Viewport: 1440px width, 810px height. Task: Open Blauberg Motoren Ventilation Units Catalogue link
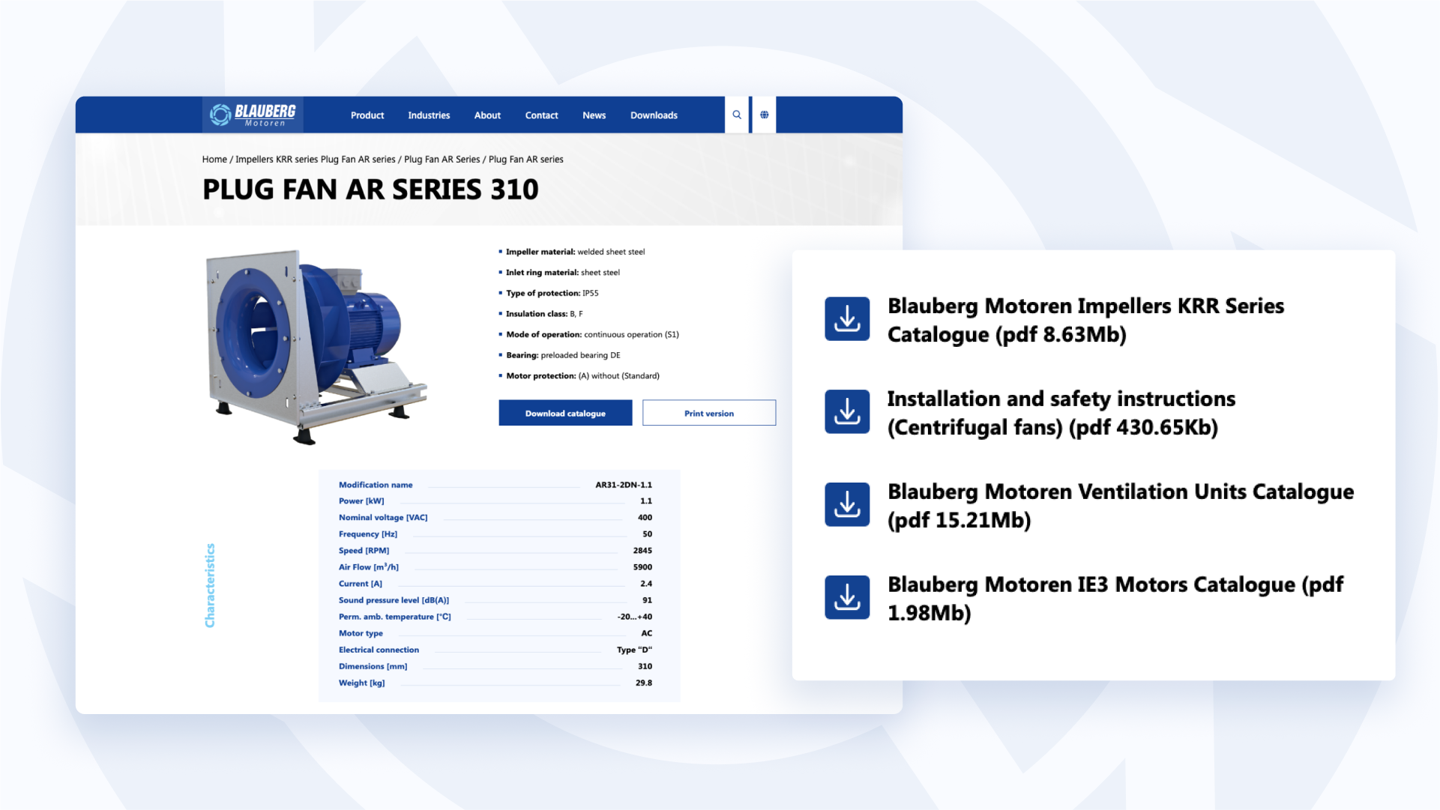pos(1121,506)
